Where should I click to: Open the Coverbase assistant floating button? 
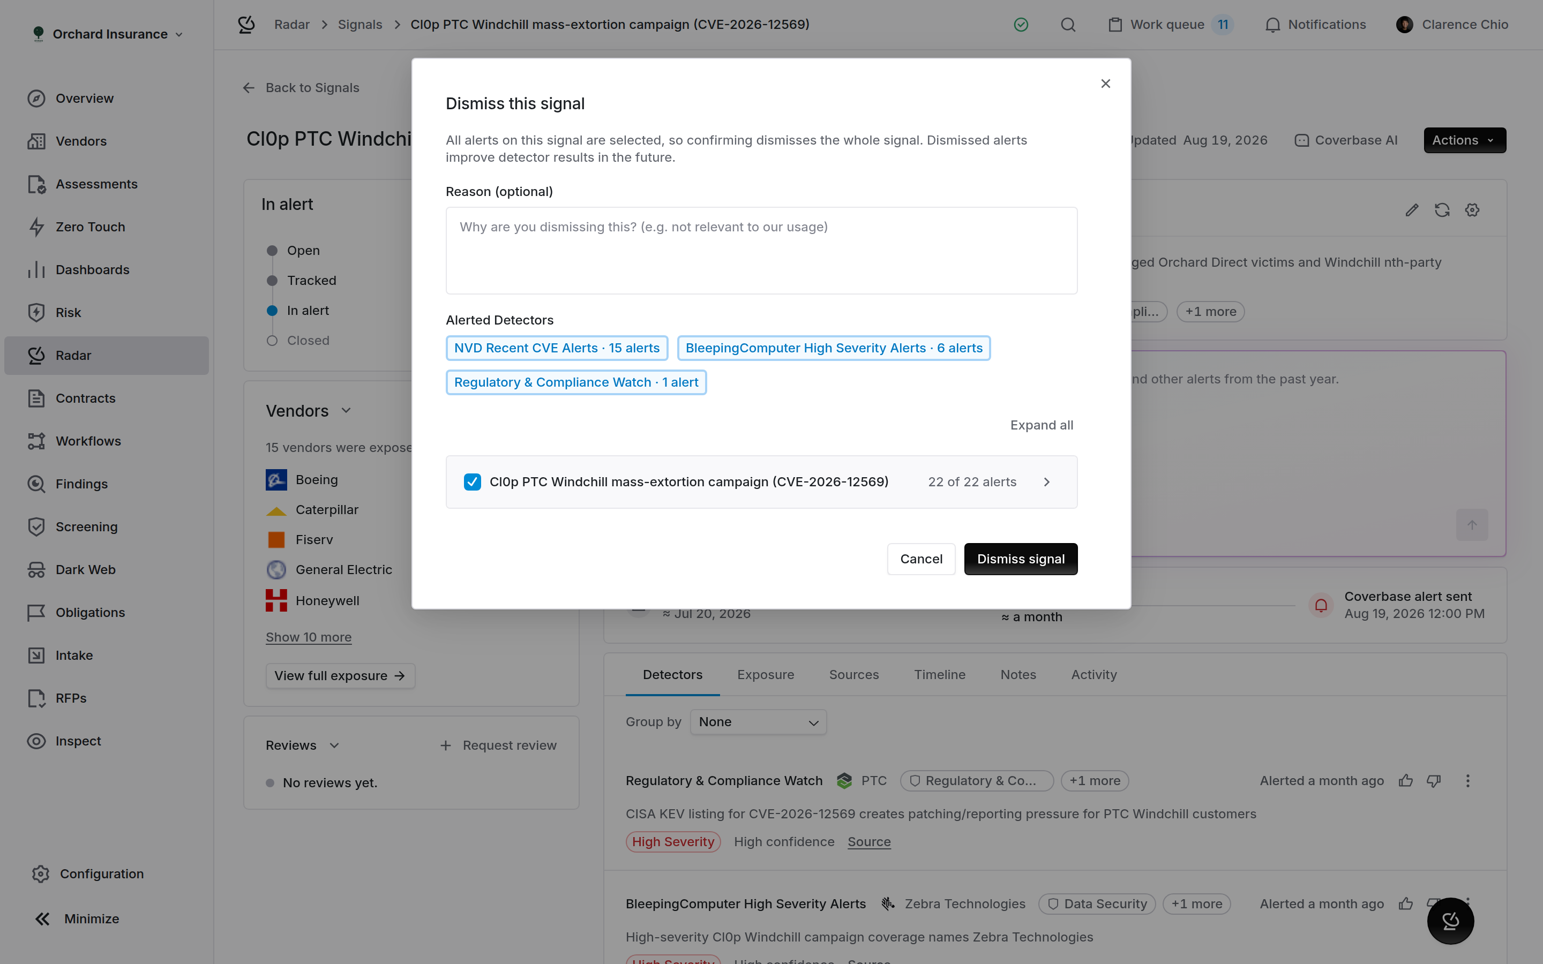coord(1450,921)
